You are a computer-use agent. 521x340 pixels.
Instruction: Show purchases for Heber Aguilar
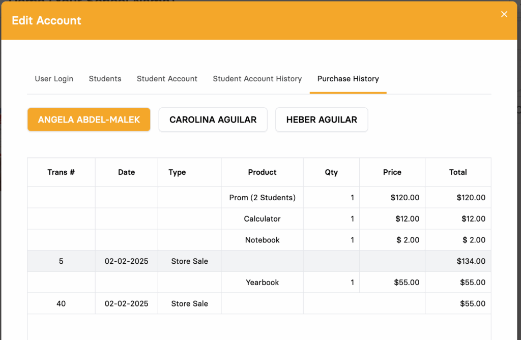coord(322,120)
